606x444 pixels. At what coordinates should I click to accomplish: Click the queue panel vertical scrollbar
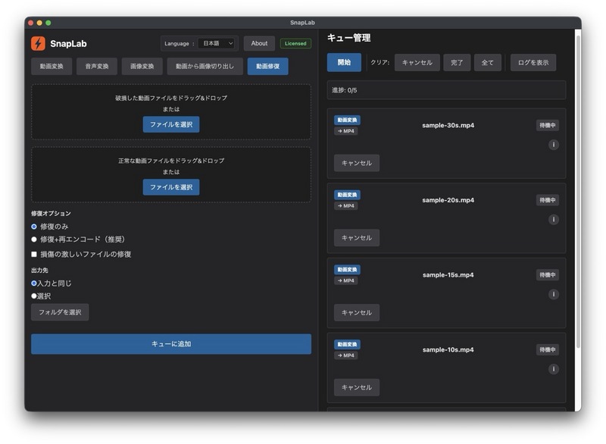pos(576,189)
